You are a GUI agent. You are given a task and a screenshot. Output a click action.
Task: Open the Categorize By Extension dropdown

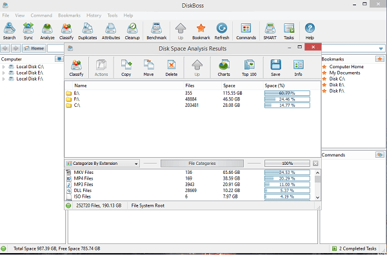pos(102,164)
